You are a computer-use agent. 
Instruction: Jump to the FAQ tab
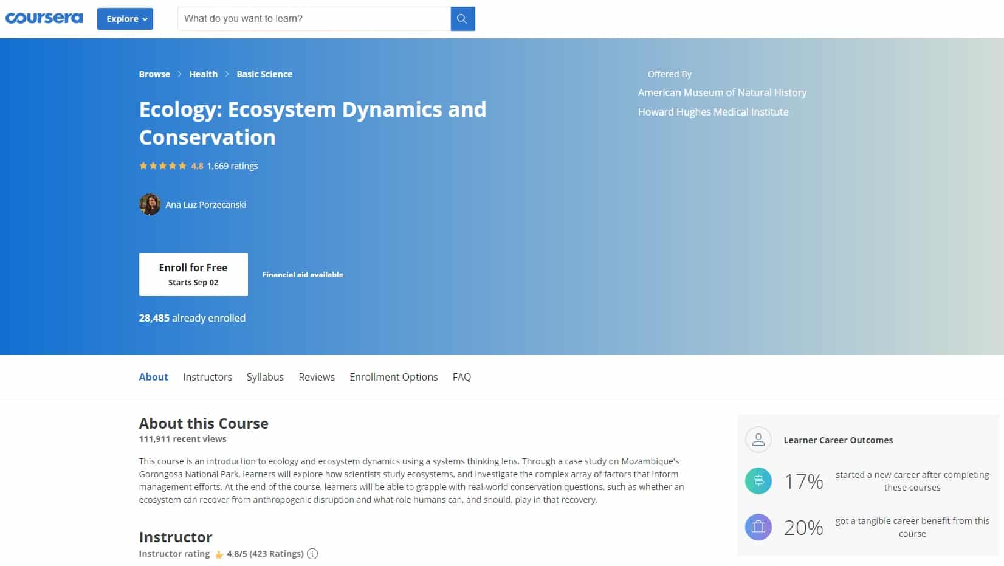(x=461, y=377)
